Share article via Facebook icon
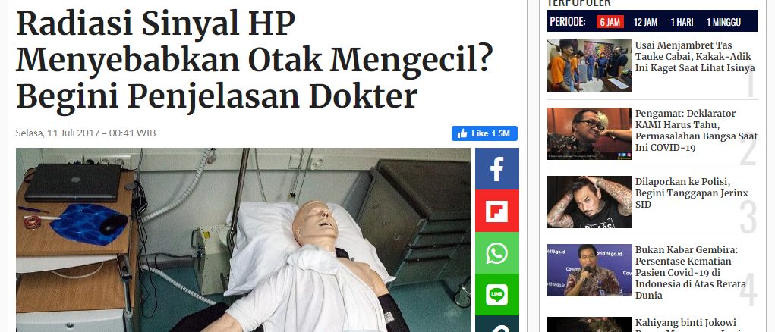Screen dimensions: 775x332 (496, 169)
